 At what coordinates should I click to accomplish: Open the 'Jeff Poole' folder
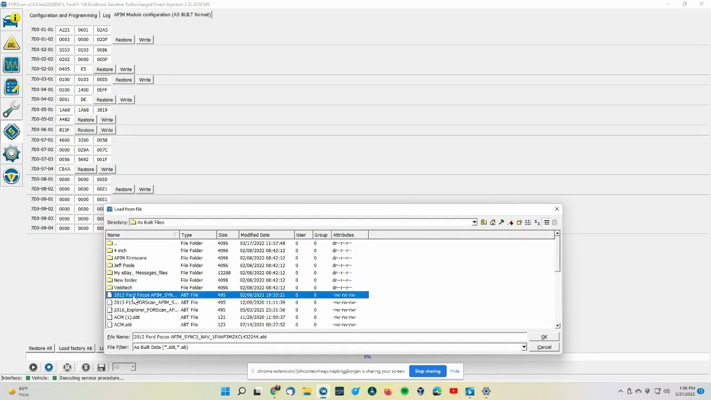(x=124, y=266)
